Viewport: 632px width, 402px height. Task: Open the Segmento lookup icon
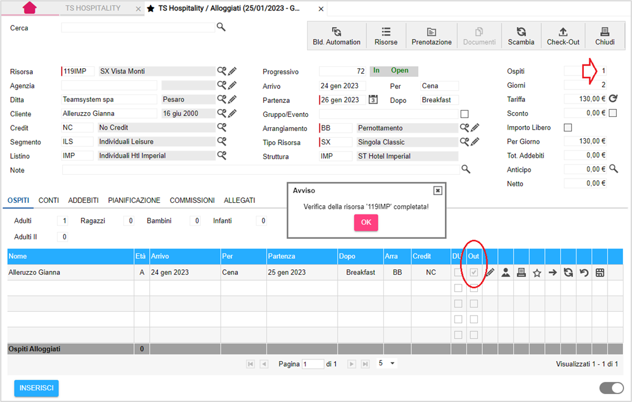coord(222,141)
